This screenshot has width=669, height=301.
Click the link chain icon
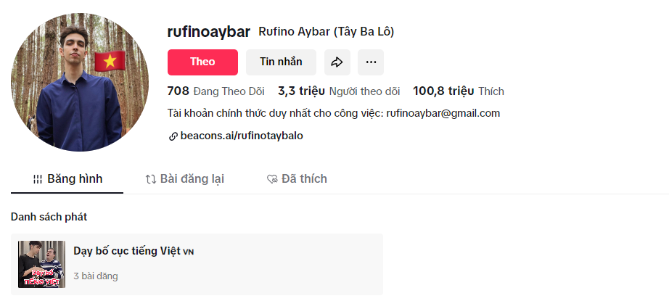(173, 136)
